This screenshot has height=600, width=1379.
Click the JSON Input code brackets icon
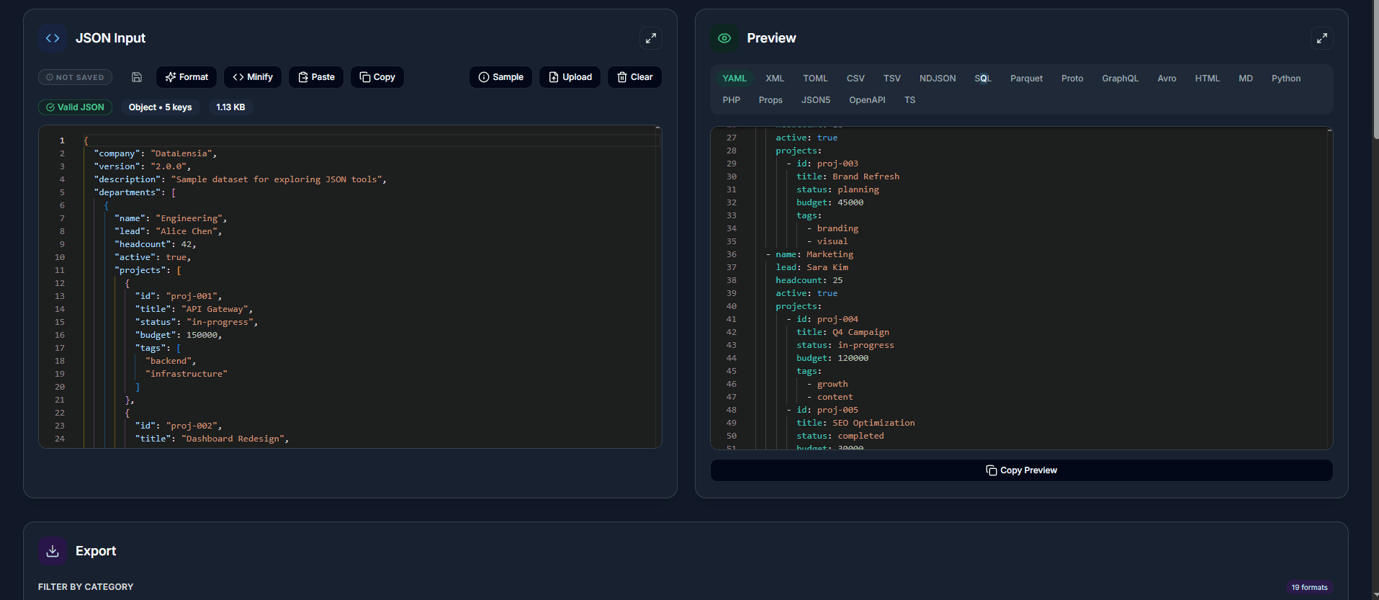53,38
